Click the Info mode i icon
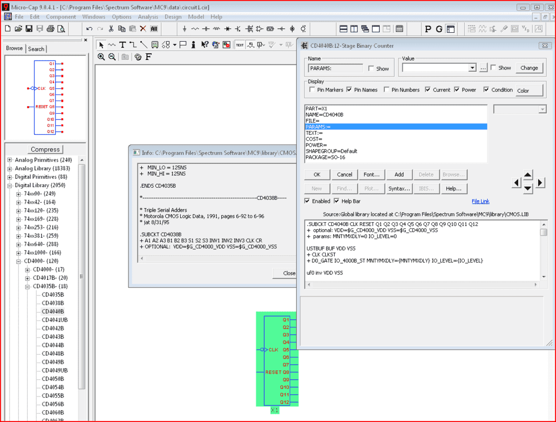 (193, 45)
